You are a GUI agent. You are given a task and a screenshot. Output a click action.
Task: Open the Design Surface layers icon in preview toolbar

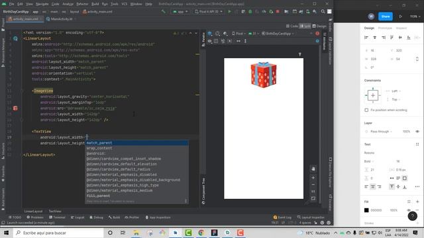210,34
